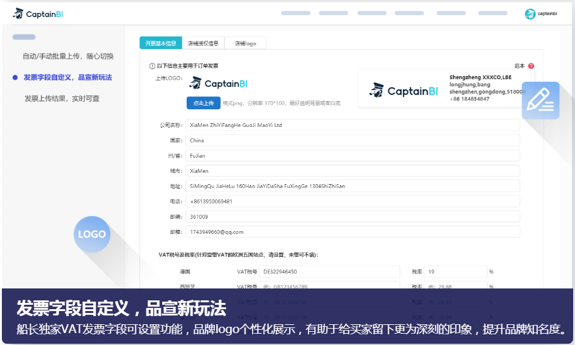This screenshot has width=575, height=345.
Task: Click the info icon beside 以下信息主要用于订单发票
Action: point(152,66)
